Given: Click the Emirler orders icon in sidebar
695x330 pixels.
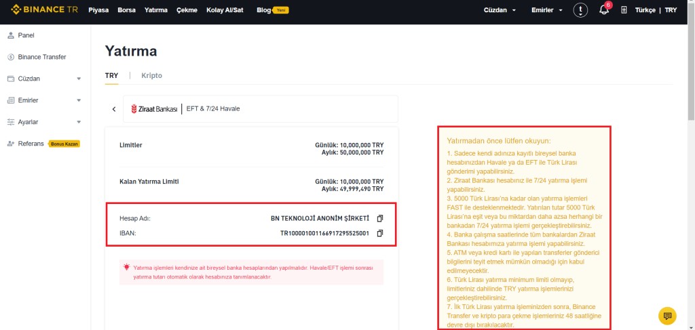Looking at the screenshot, I should tap(11, 100).
